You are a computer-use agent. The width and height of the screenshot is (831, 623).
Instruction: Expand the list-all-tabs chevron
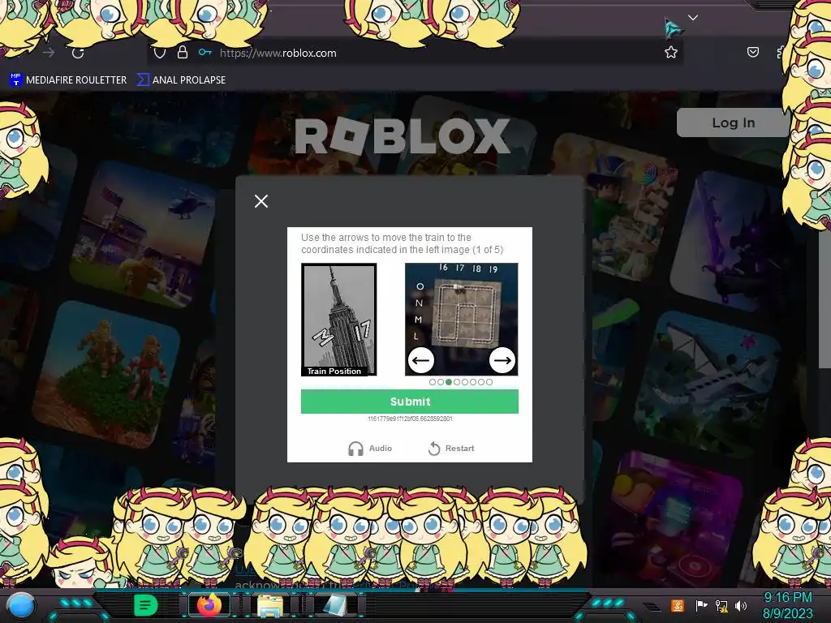[693, 18]
